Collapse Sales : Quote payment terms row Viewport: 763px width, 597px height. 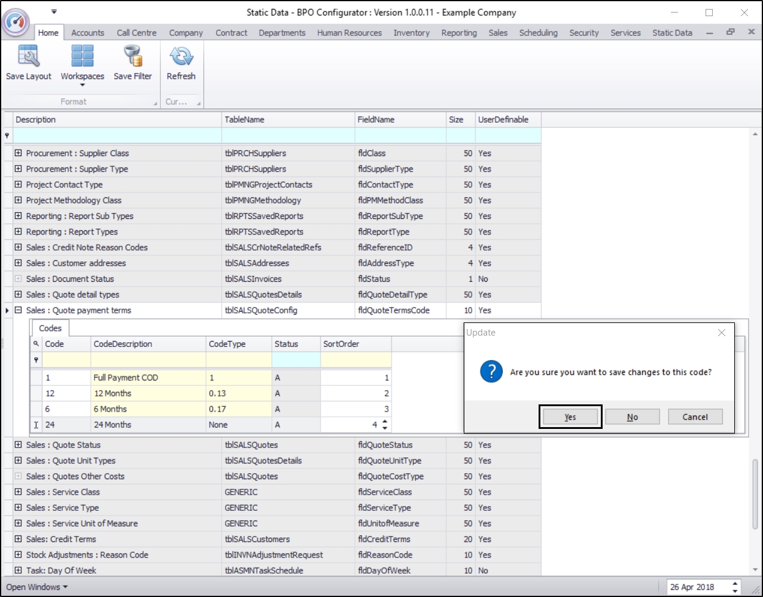click(18, 310)
